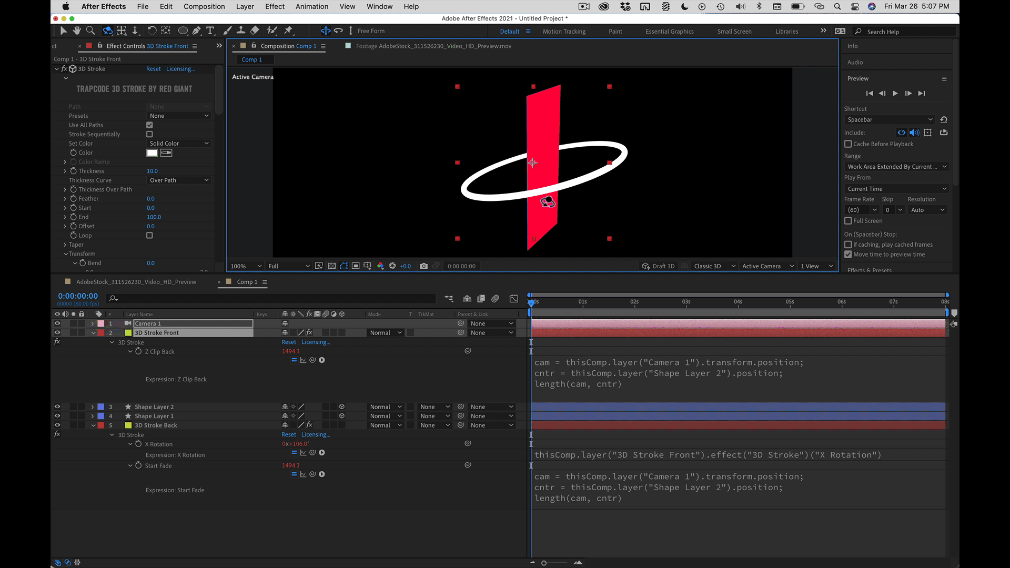
Task: Enable Cache Before Playback checkbox
Action: point(848,144)
